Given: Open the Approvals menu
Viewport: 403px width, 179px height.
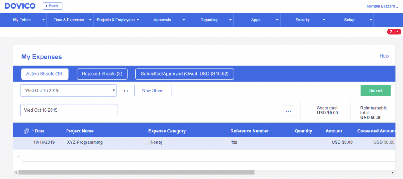Looking at the screenshot, I should (163, 20).
